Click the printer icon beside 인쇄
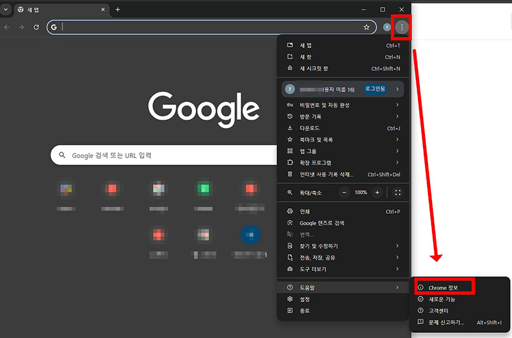 [290, 211]
